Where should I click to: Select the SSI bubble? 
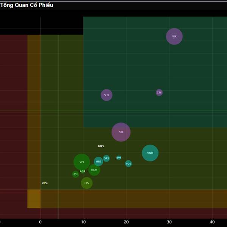tap(121, 132)
